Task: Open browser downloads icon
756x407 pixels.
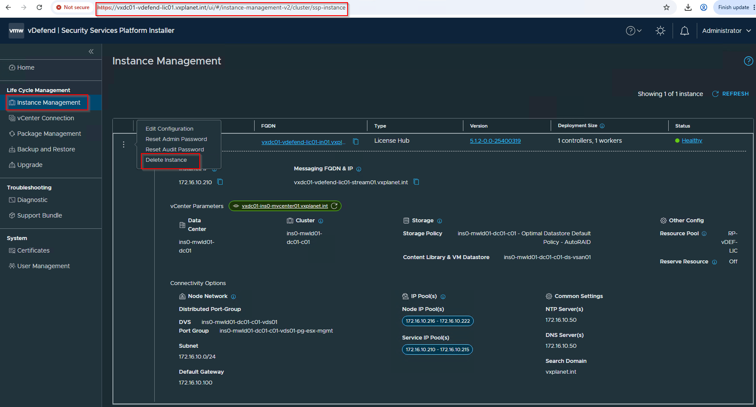Action: click(x=688, y=7)
